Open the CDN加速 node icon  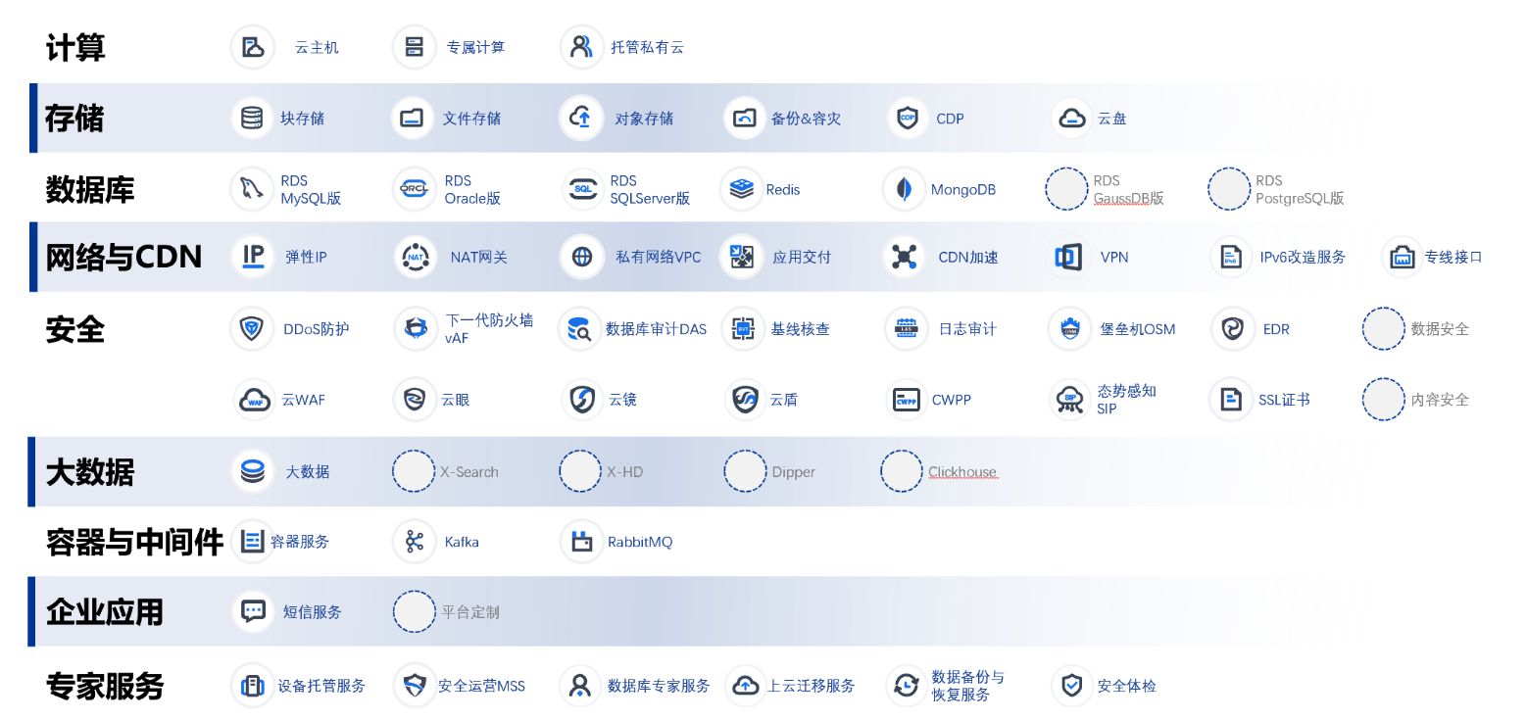tap(905, 257)
